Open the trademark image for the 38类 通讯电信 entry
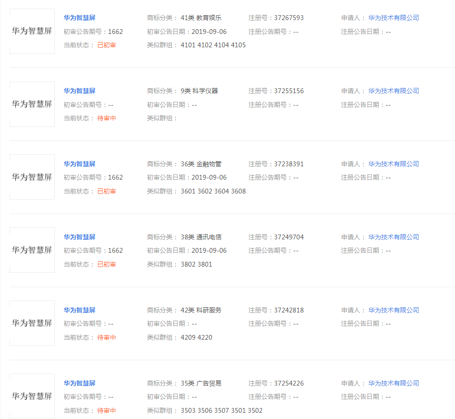Screen dimensions: 455x419 pos(32,250)
